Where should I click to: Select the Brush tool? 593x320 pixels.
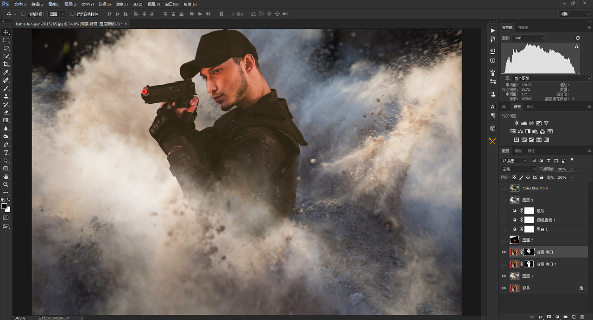(x=6, y=88)
